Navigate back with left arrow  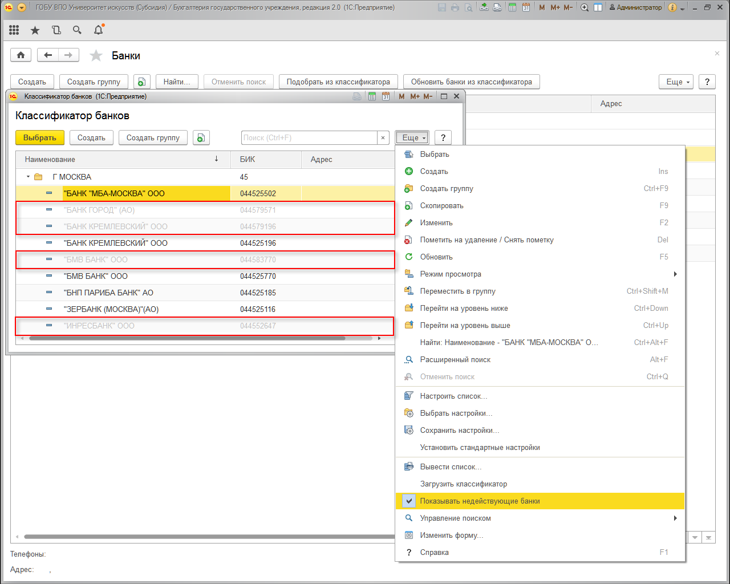pos(48,55)
